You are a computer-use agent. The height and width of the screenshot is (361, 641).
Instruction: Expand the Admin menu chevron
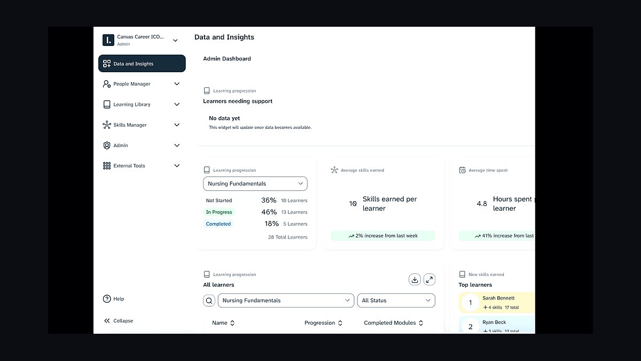click(x=177, y=145)
